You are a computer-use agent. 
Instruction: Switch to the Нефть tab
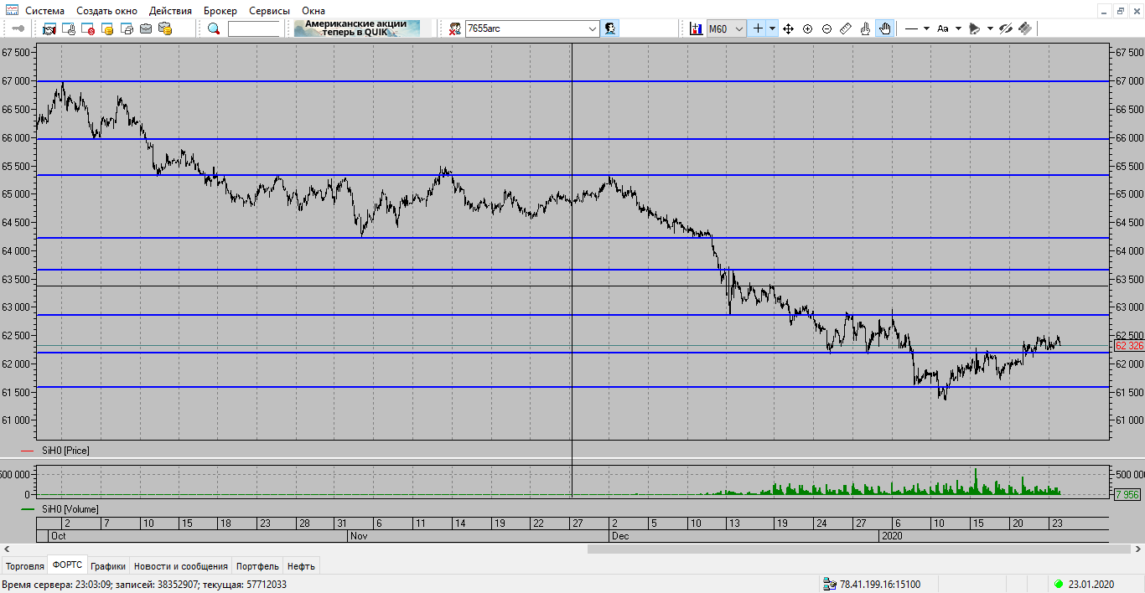coord(301,566)
